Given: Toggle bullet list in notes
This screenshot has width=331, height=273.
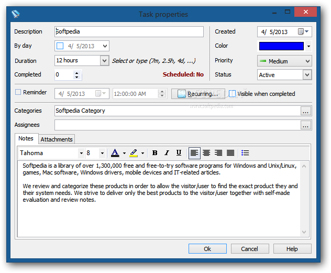Looking at the screenshot, I should 245,153.
